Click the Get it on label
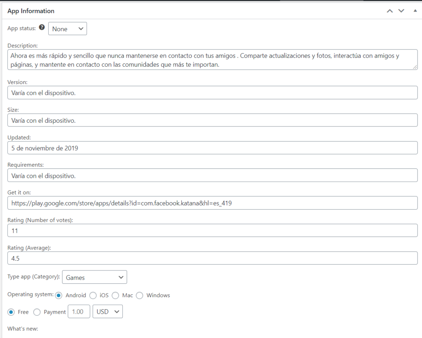The width and height of the screenshot is (422, 338). coord(19,193)
